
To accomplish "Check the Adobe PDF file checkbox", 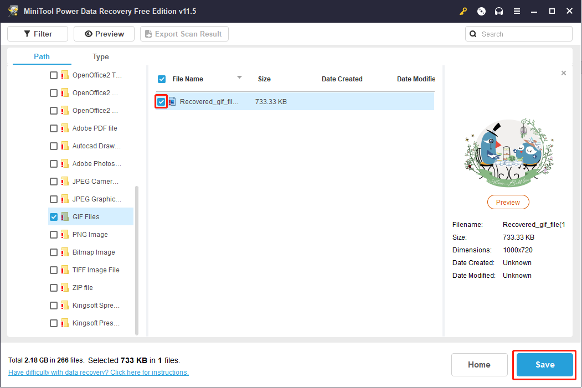I will [54, 128].
